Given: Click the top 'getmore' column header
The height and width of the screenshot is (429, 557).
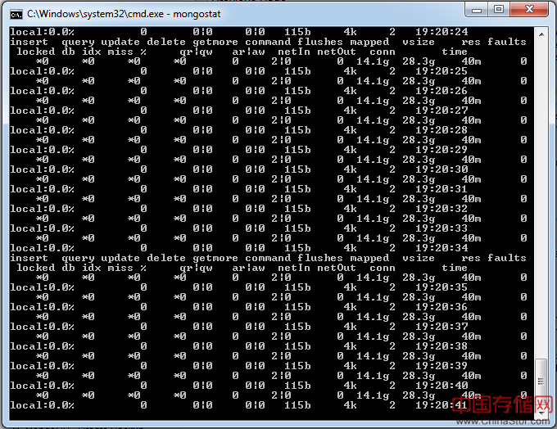Looking at the screenshot, I should pyautogui.click(x=215, y=43).
